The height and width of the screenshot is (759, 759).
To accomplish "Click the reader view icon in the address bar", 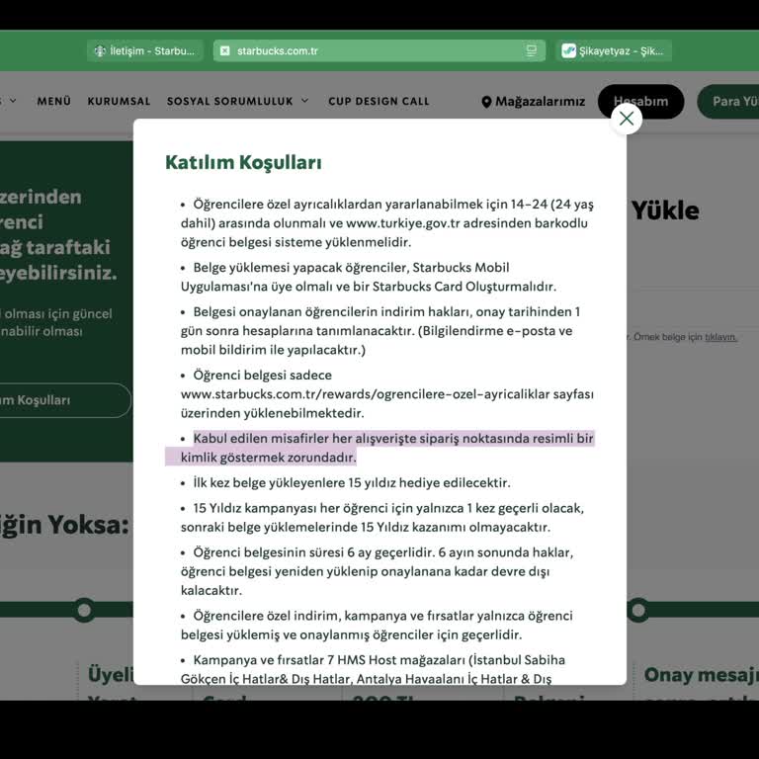I will click(531, 50).
